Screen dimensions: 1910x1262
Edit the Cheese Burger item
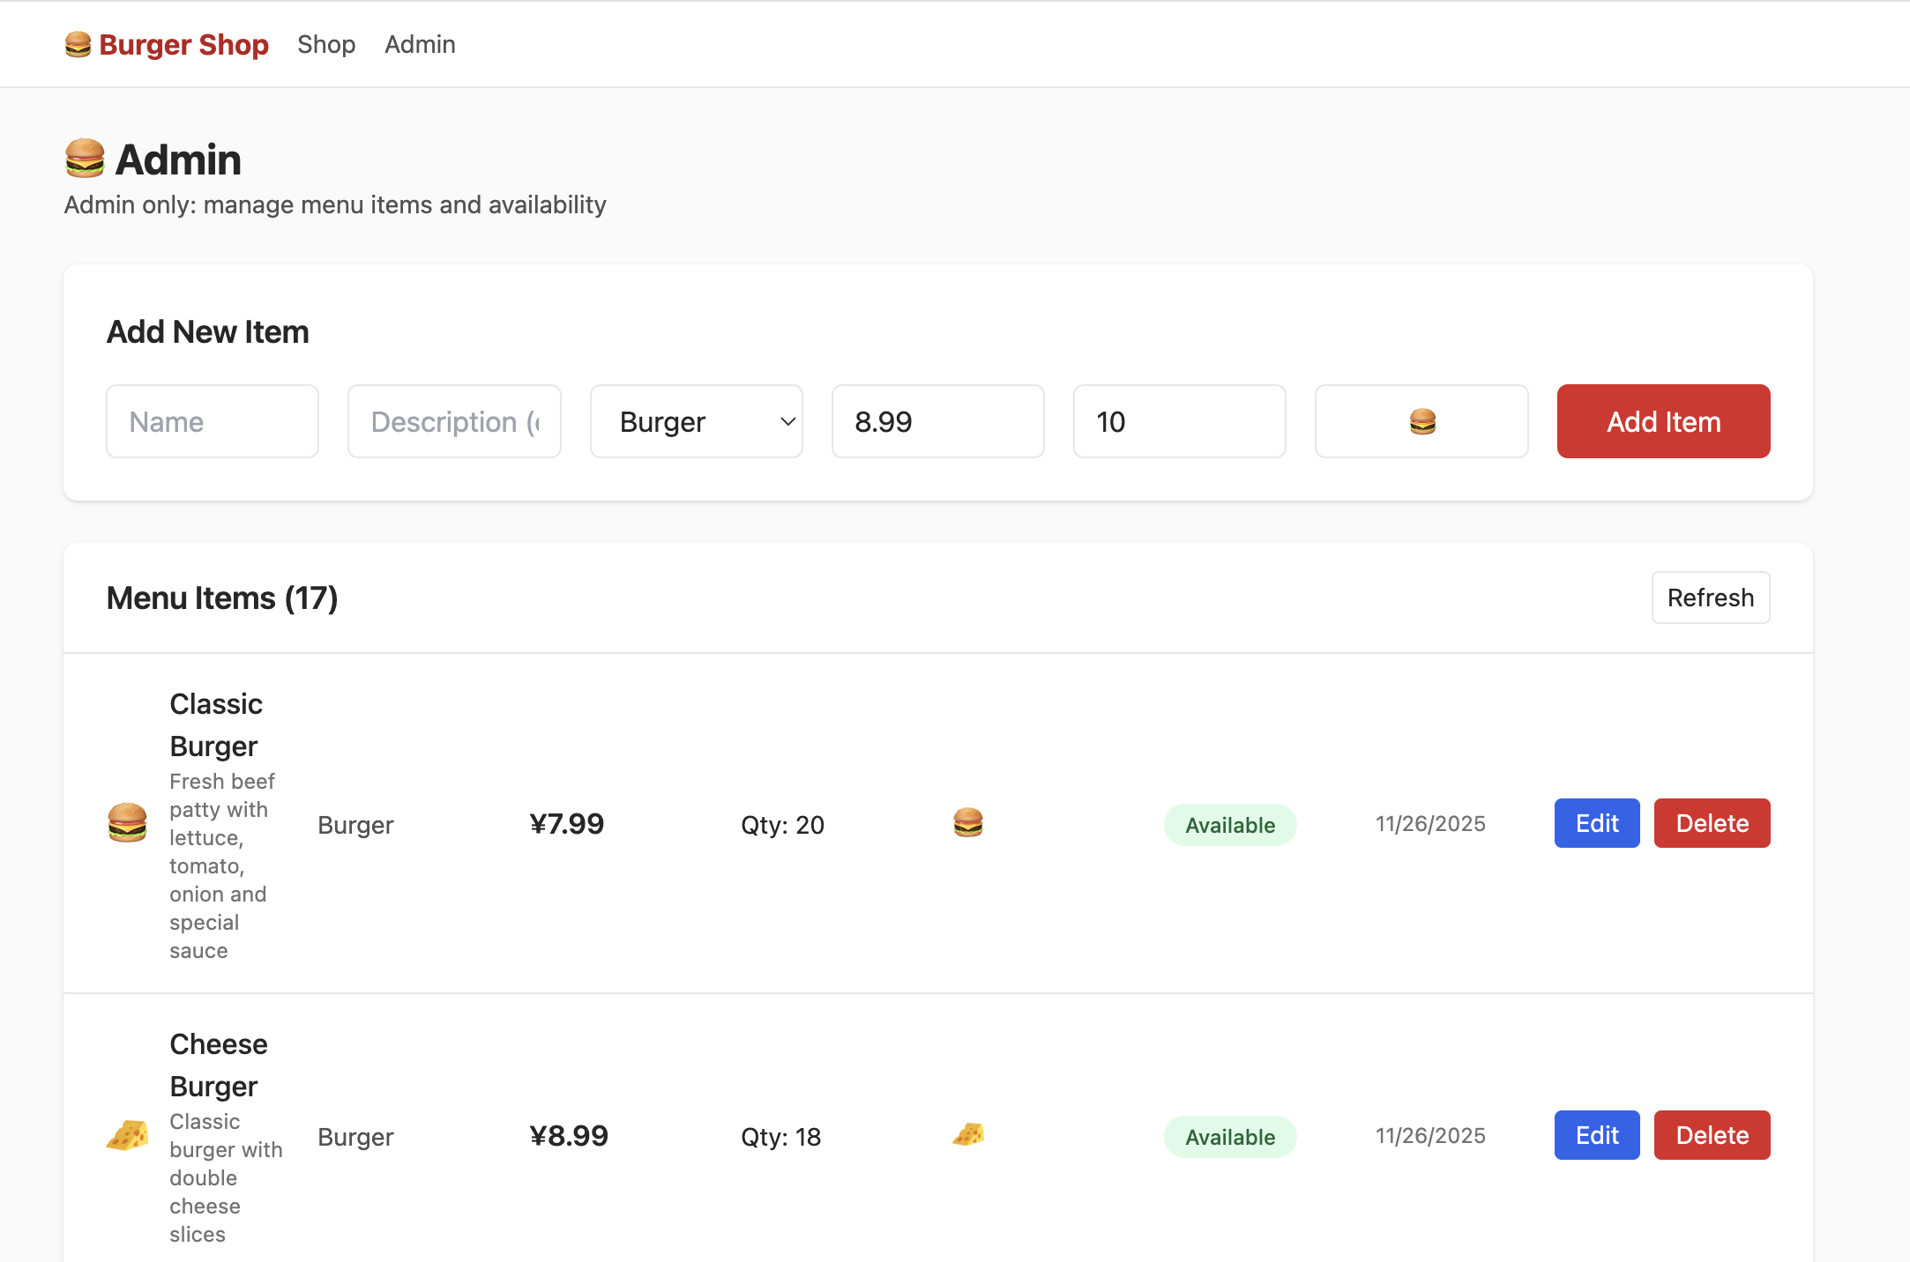point(1596,1135)
